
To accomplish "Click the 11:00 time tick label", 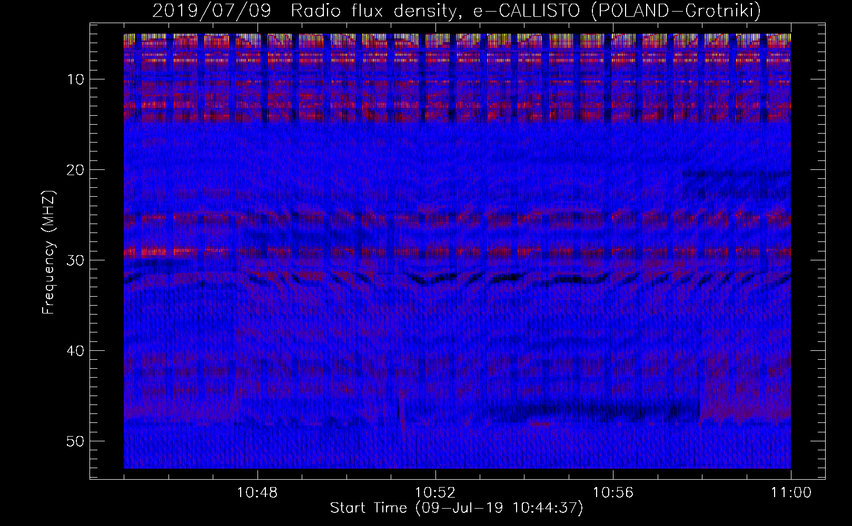I will (791, 493).
